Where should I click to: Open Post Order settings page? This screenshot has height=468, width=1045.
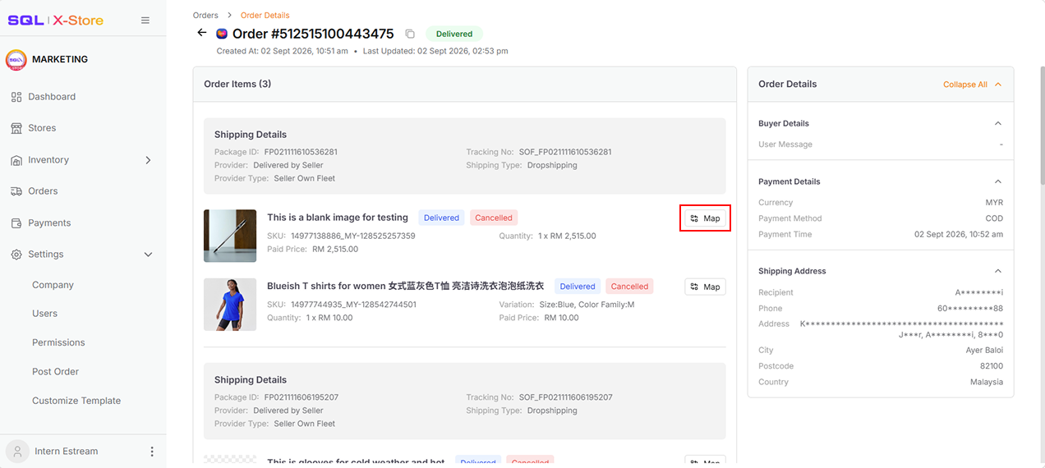tap(55, 371)
